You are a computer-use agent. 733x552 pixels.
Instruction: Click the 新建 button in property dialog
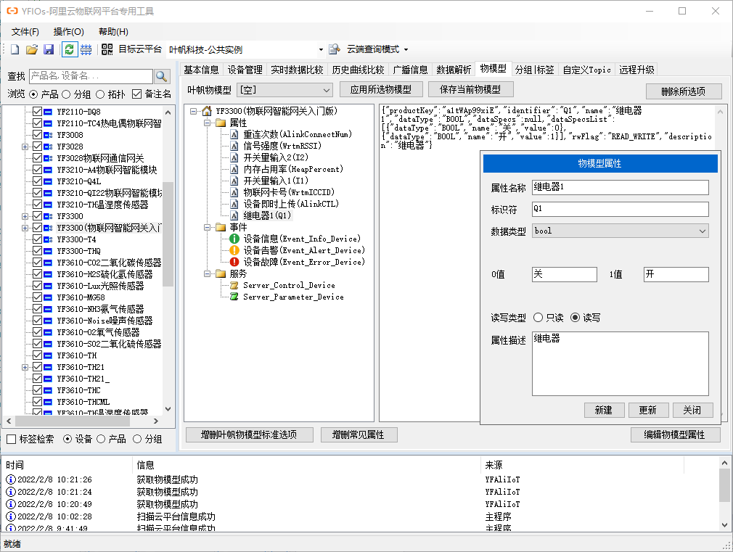[x=604, y=411]
